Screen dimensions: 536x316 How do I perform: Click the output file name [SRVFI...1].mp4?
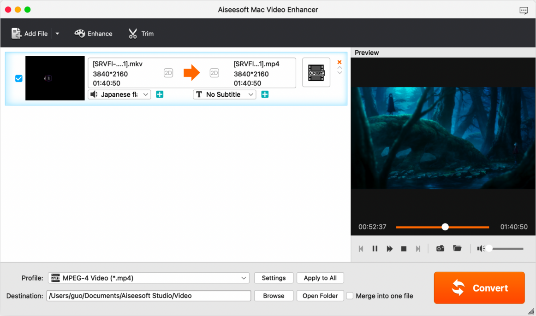[x=256, y=64]
